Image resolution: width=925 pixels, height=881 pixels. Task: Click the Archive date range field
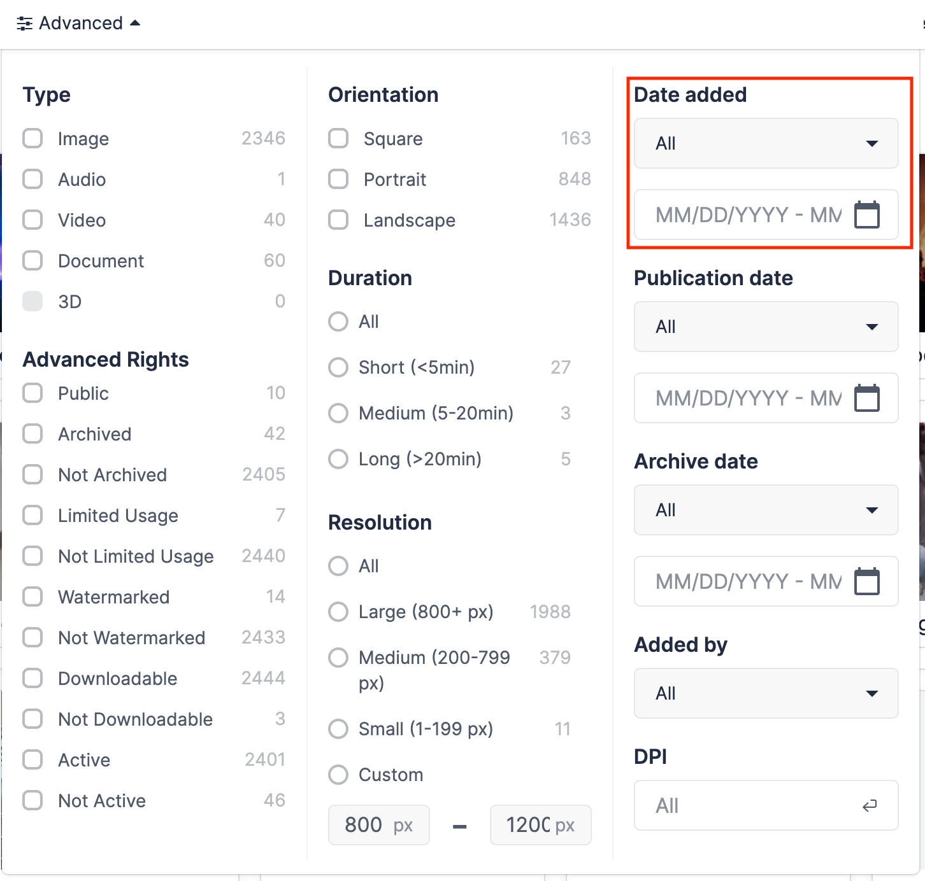pos(766,581)
